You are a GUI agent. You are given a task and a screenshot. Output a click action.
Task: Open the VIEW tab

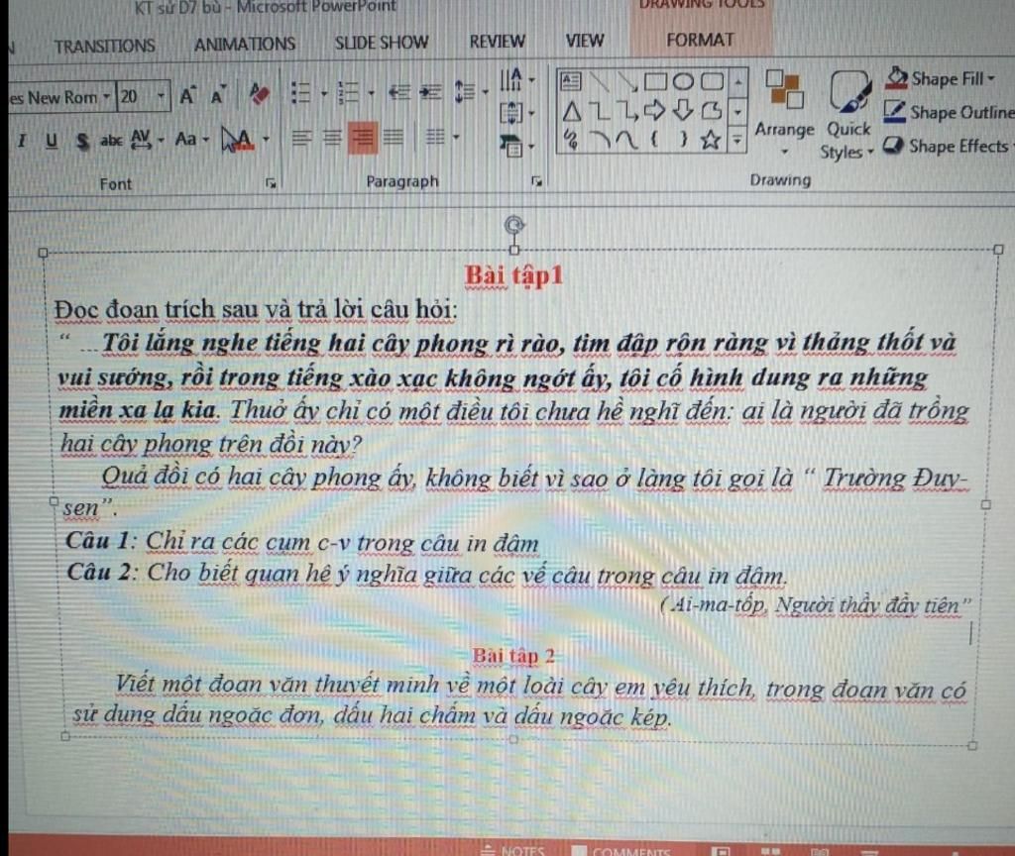[x=585, y=41]
